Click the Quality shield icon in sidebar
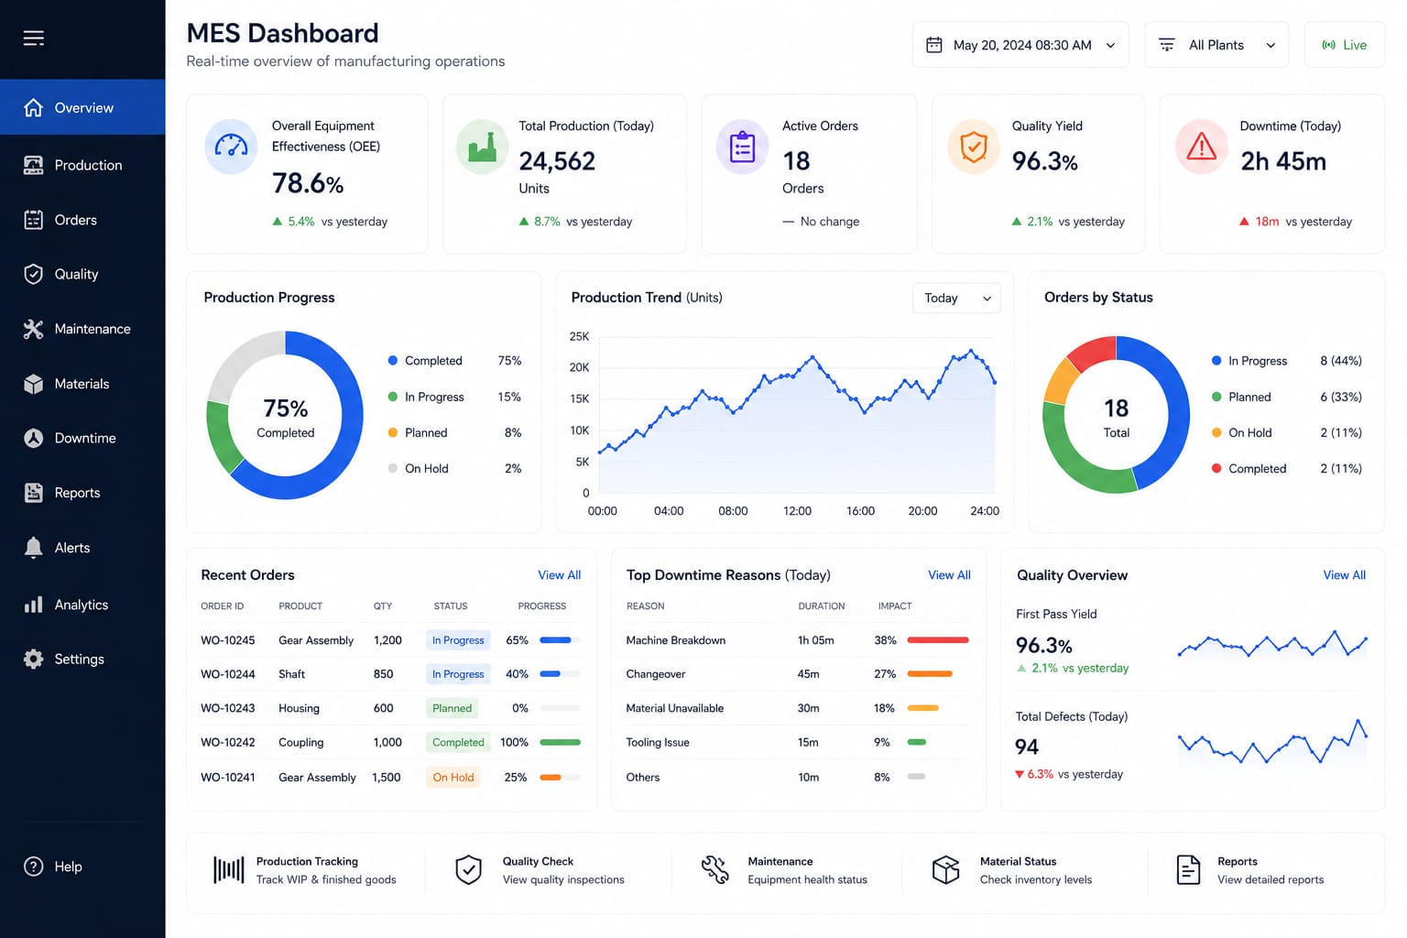This screenshot has height=938, width=1407. tap(33, 274)
